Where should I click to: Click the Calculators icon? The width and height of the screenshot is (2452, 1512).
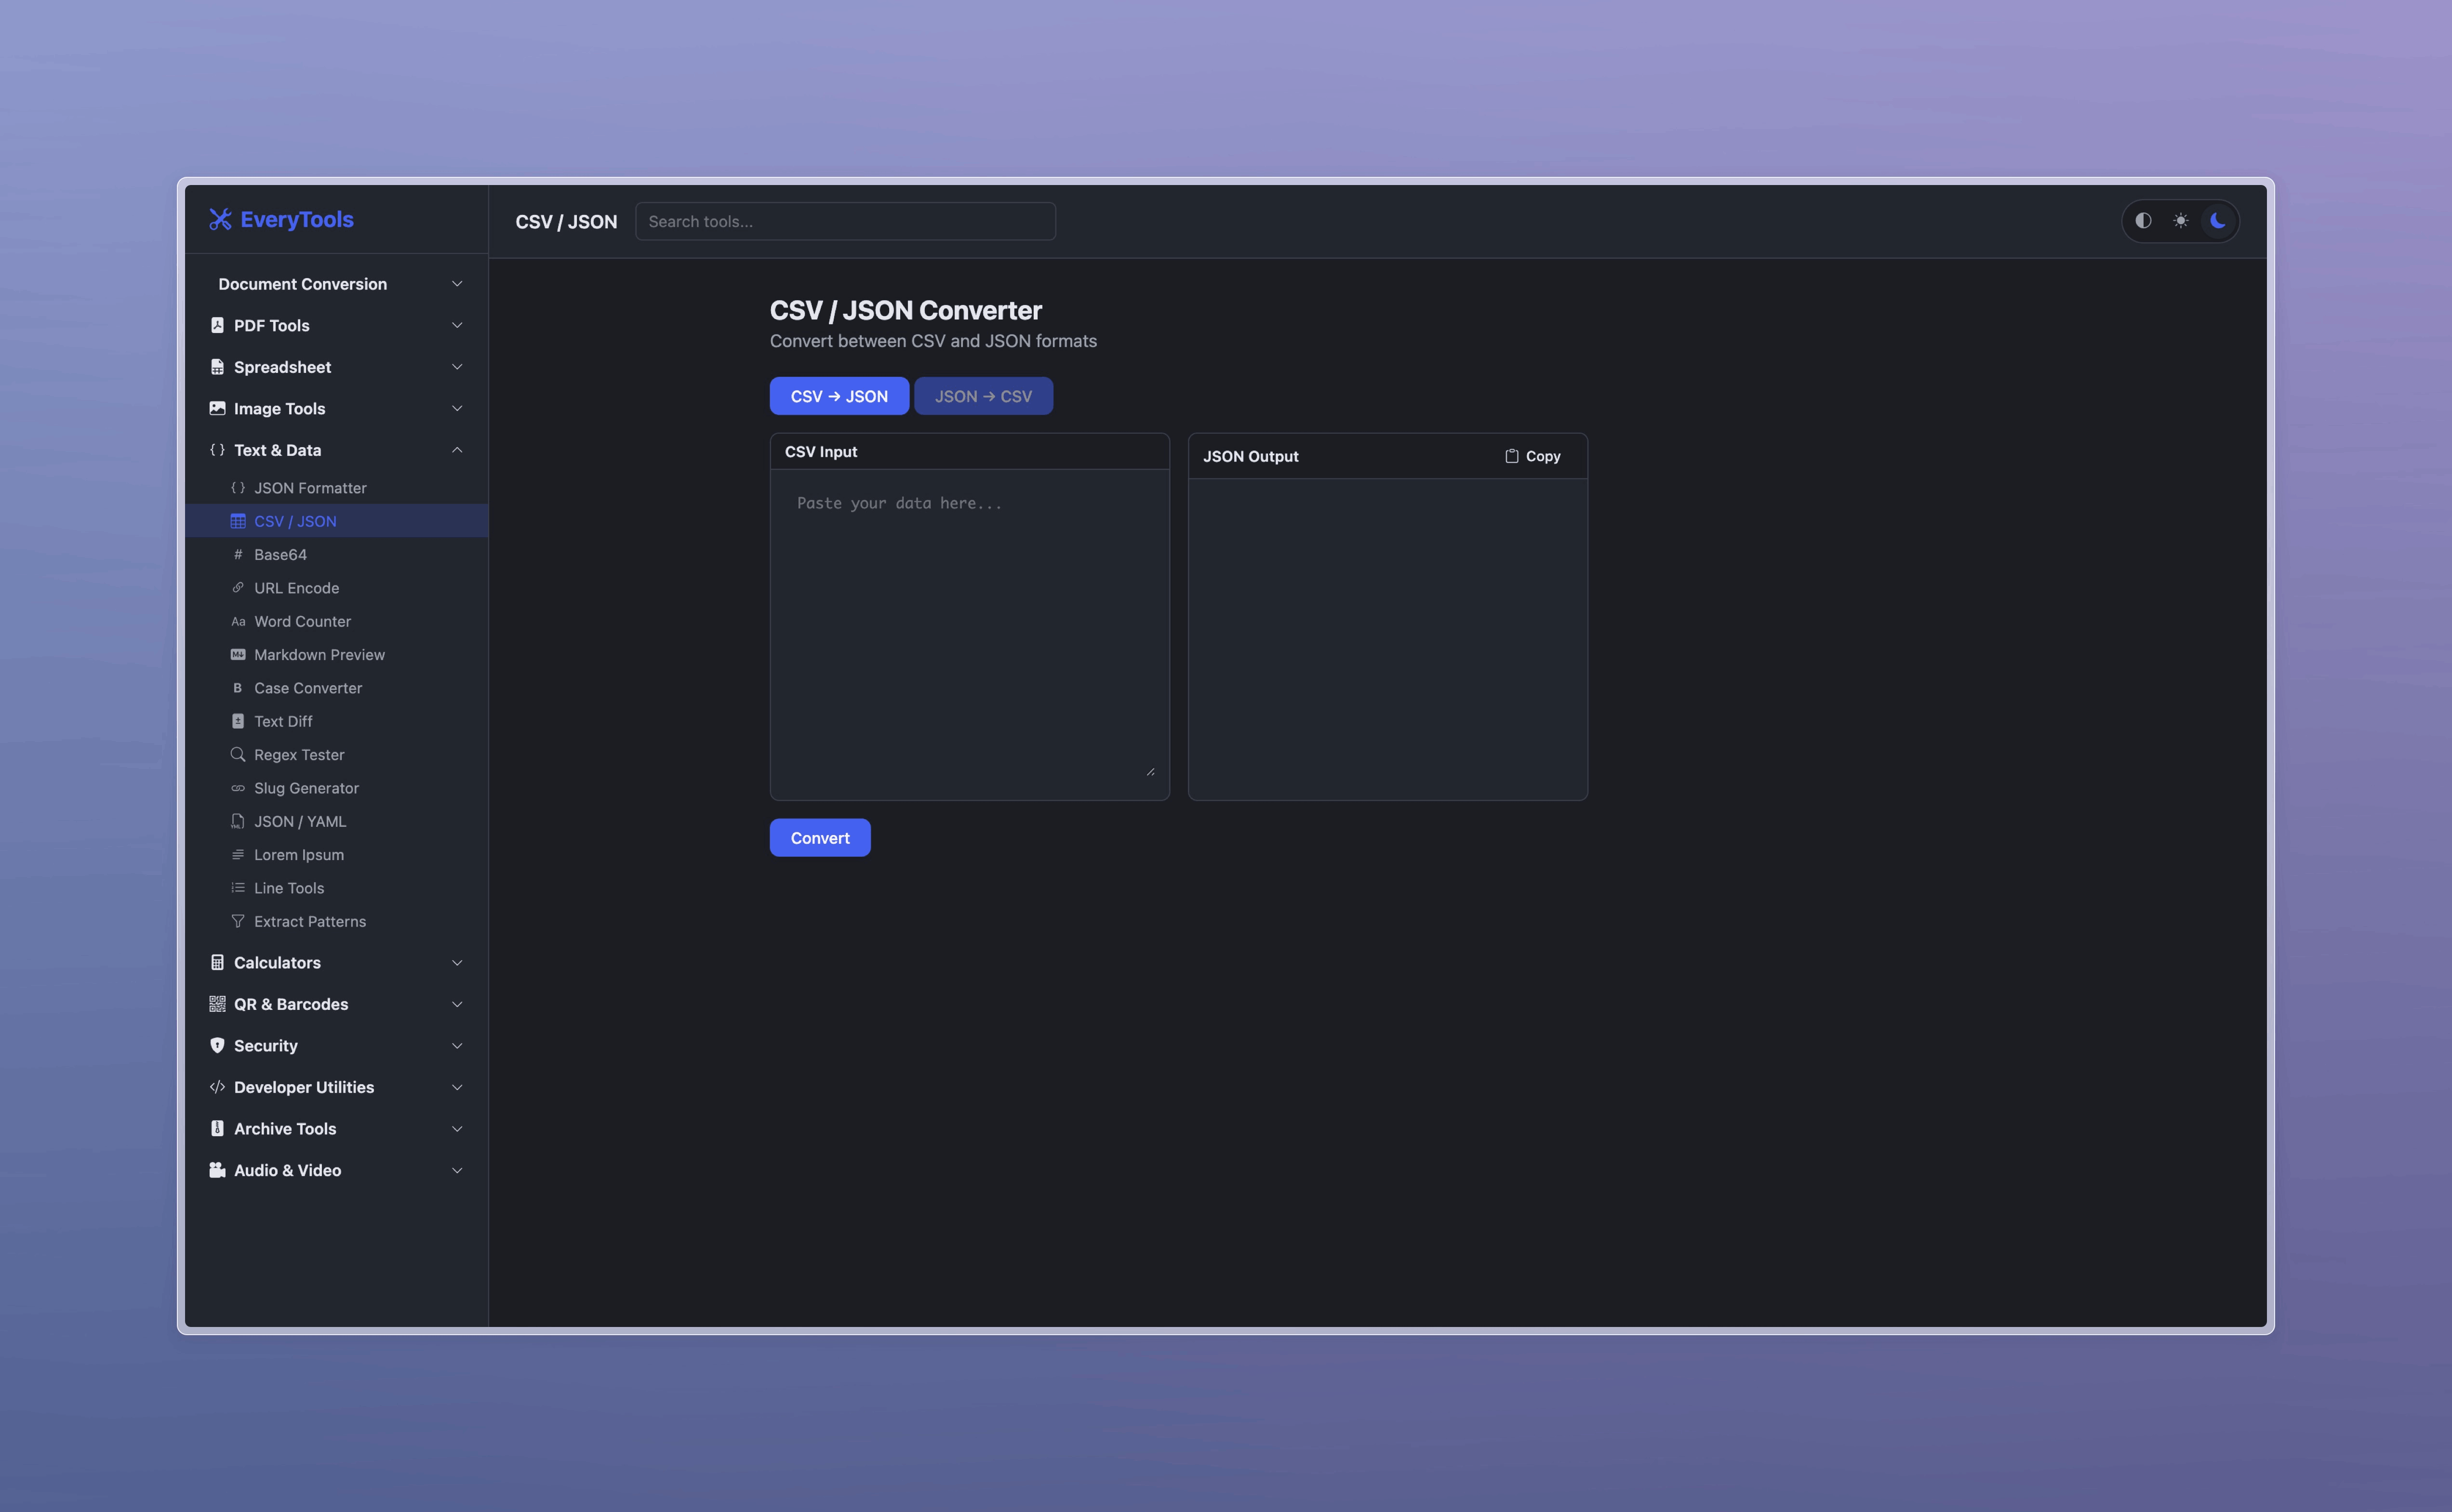point(217,962)
